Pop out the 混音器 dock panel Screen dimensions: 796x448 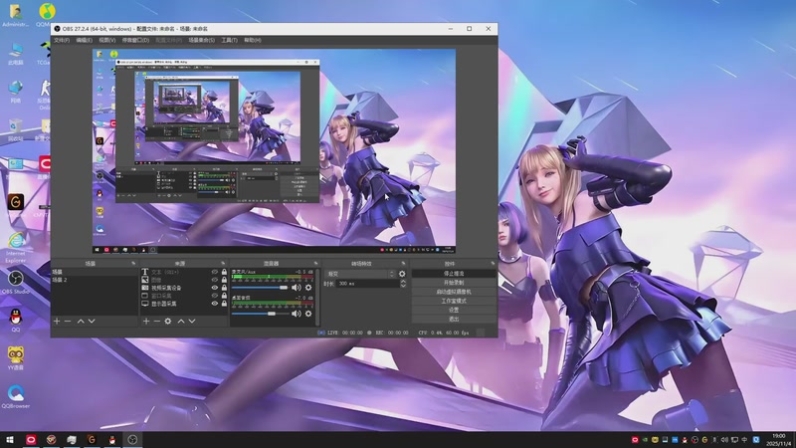click(315, 264)
